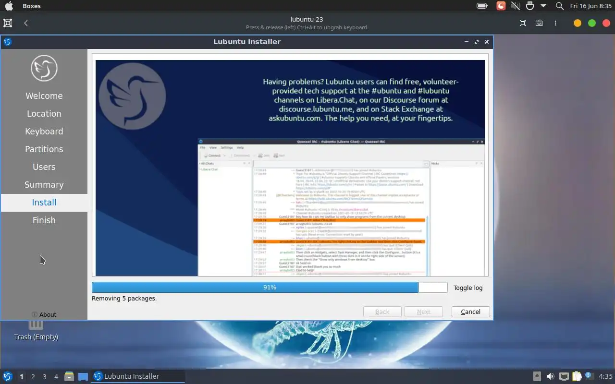Viewport: 615px width, 384px height.
Task: Open the Trash (Empty) desktop icon
Action: tap(36, 331)
